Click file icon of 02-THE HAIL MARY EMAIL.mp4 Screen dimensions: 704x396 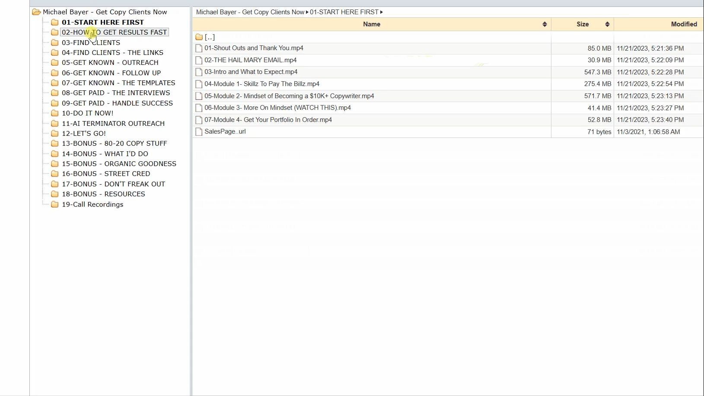point(199,60)
